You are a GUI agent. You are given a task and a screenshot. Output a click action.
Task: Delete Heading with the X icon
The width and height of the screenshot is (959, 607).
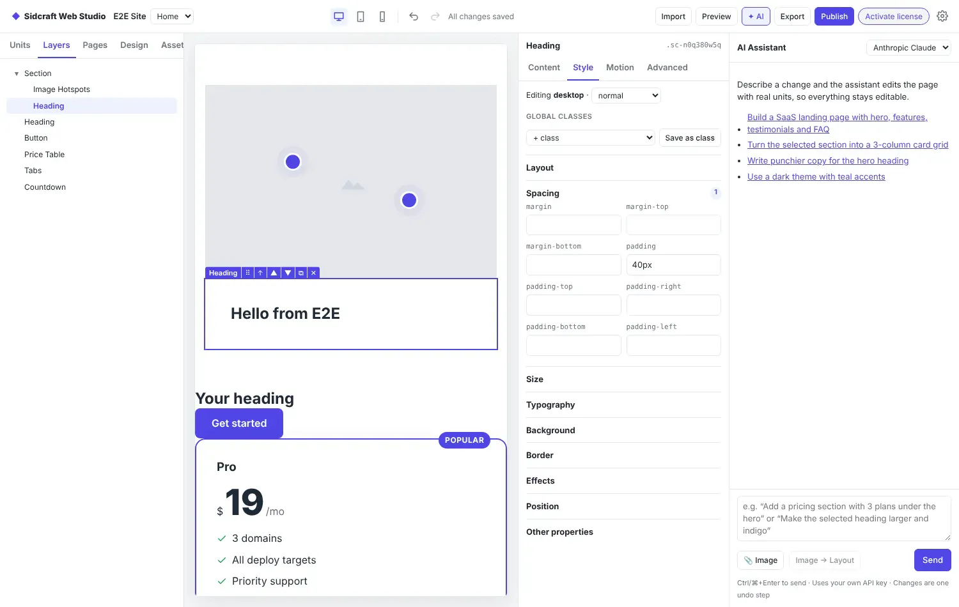313,273
